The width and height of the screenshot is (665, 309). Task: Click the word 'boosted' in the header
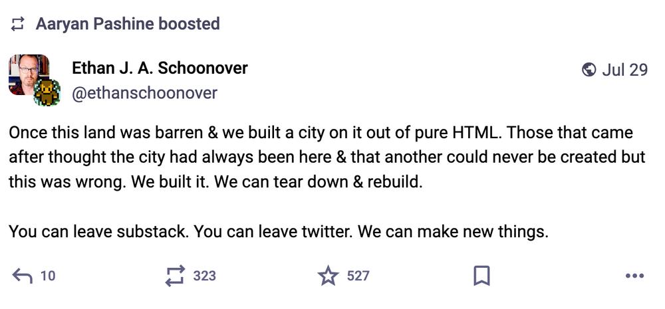tap(189, 24)
